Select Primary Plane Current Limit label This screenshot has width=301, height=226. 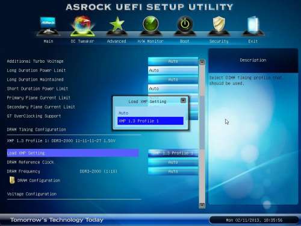click(x=39, y=98)
